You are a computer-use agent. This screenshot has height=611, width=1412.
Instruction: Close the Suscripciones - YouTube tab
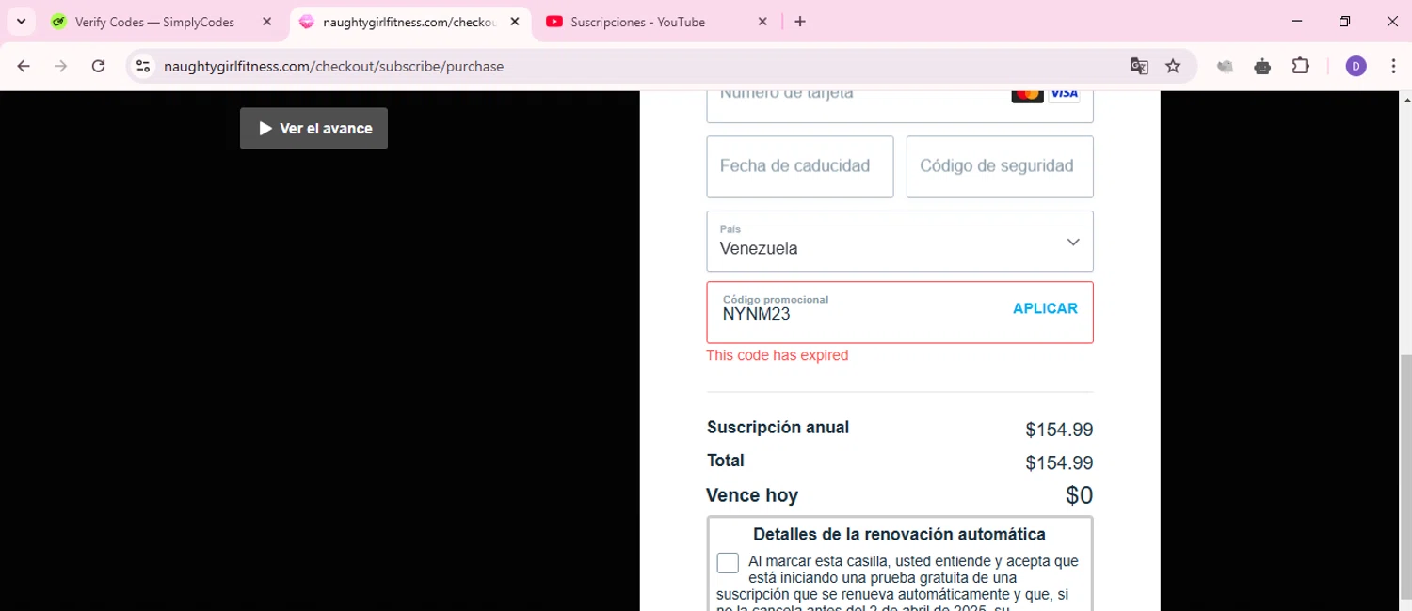coord(763,22)
